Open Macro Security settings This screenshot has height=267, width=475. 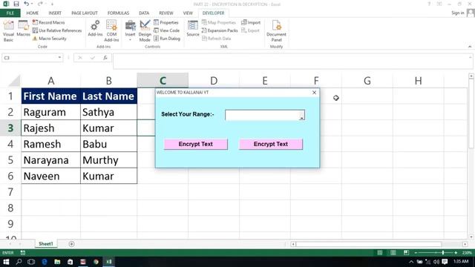pyautogui.click(x=50, y=39)
